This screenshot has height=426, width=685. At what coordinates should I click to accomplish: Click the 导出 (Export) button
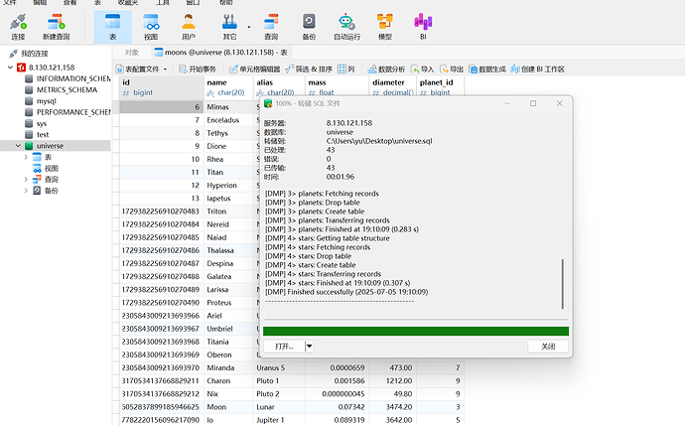point(452,70)
